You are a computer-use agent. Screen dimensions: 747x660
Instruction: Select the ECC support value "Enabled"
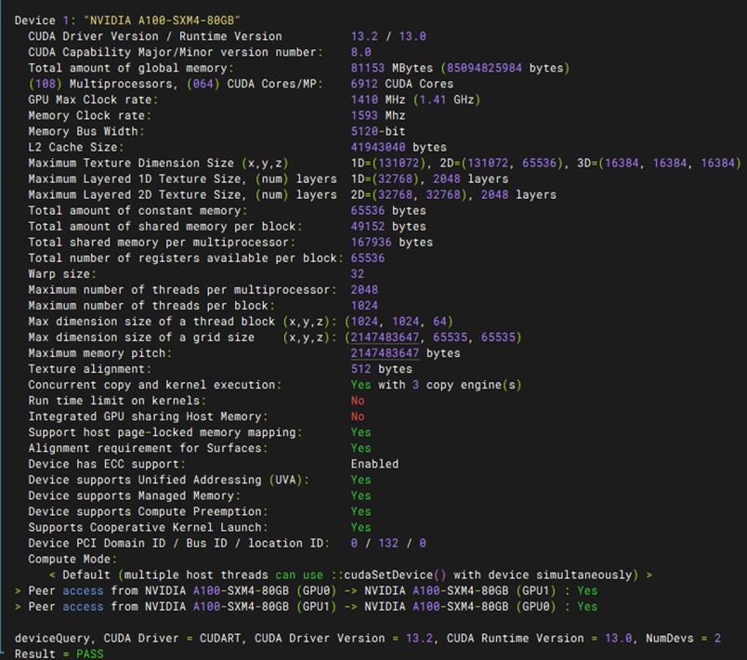coord(374,464)
